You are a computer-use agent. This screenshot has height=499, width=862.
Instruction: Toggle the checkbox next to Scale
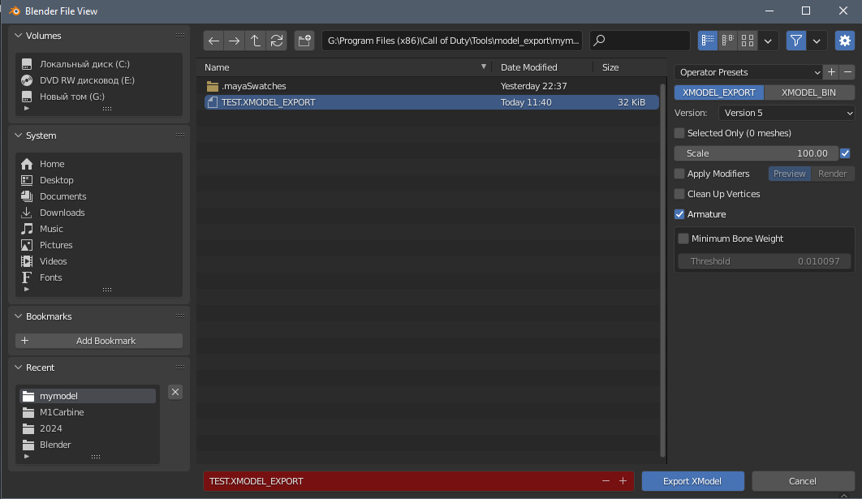[845, 153]
